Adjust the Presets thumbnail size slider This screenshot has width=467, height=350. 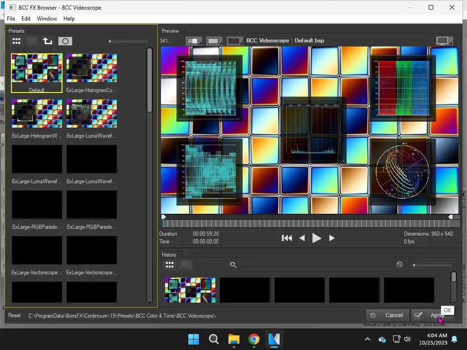110,41
